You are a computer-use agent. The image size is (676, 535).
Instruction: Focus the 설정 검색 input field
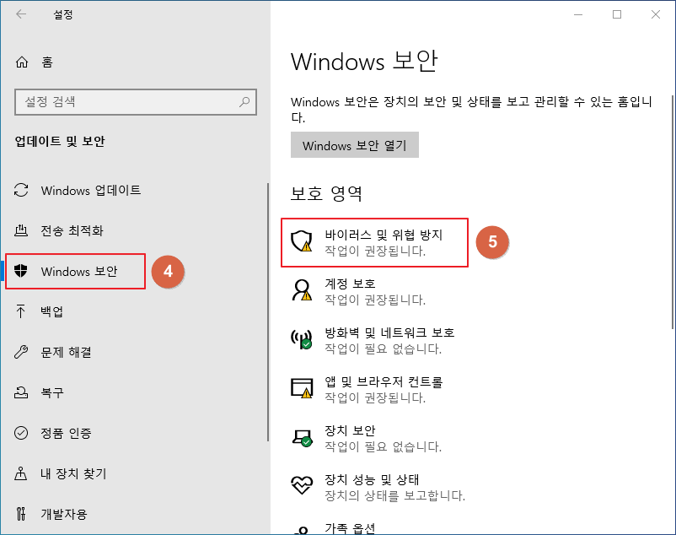[136, 102]
